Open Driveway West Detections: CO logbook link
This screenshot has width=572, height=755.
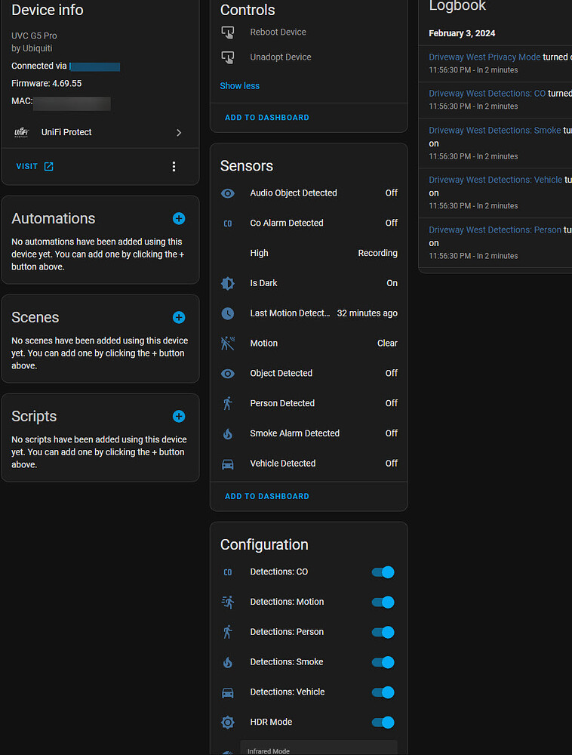(x=487, y=94)
